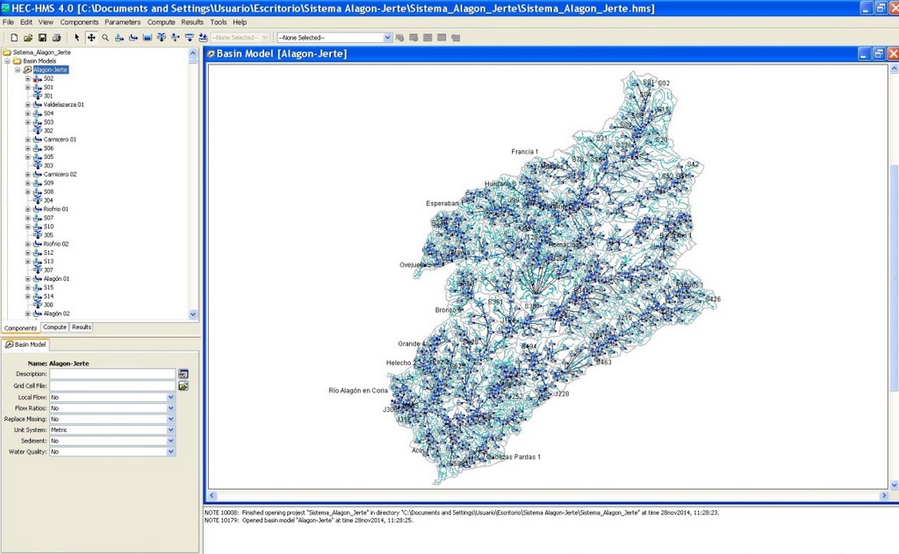Viewport: 899px width, 554px height.
Task: Expand the Valdelazarza 01 tree node
Action: pos(28,104)
